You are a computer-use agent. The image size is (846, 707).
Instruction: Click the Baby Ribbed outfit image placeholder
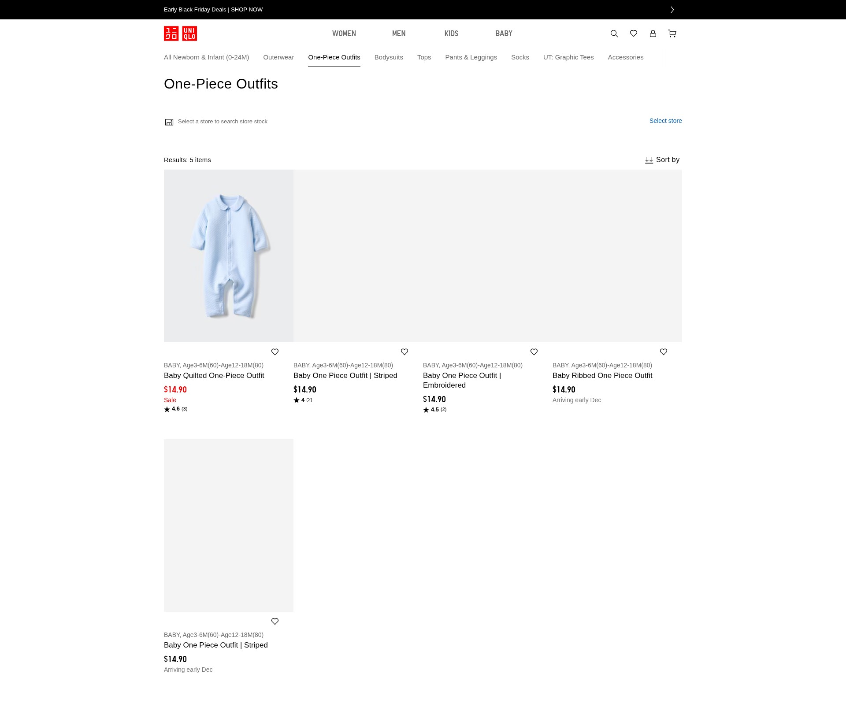coord(617,256)
